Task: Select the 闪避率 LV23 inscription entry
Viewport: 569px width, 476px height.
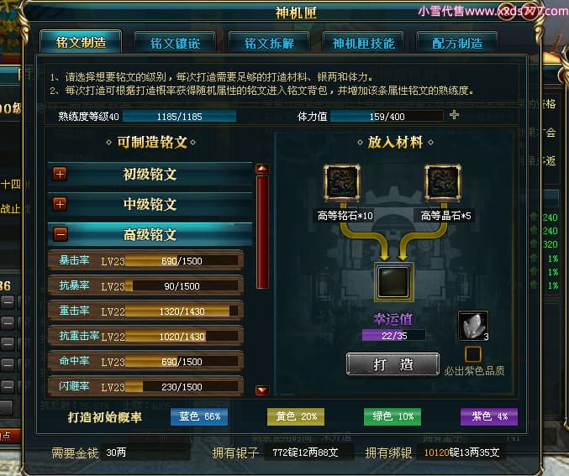Action: tap(145, 386)
